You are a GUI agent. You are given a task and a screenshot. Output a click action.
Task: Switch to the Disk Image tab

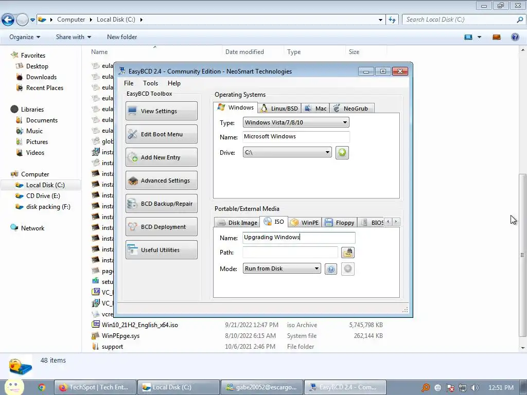[237, 222]
